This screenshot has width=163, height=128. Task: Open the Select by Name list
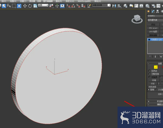point(9,6)
